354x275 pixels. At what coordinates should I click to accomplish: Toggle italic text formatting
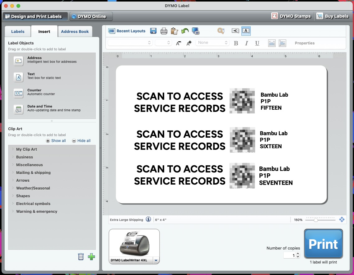coord(246,43)
